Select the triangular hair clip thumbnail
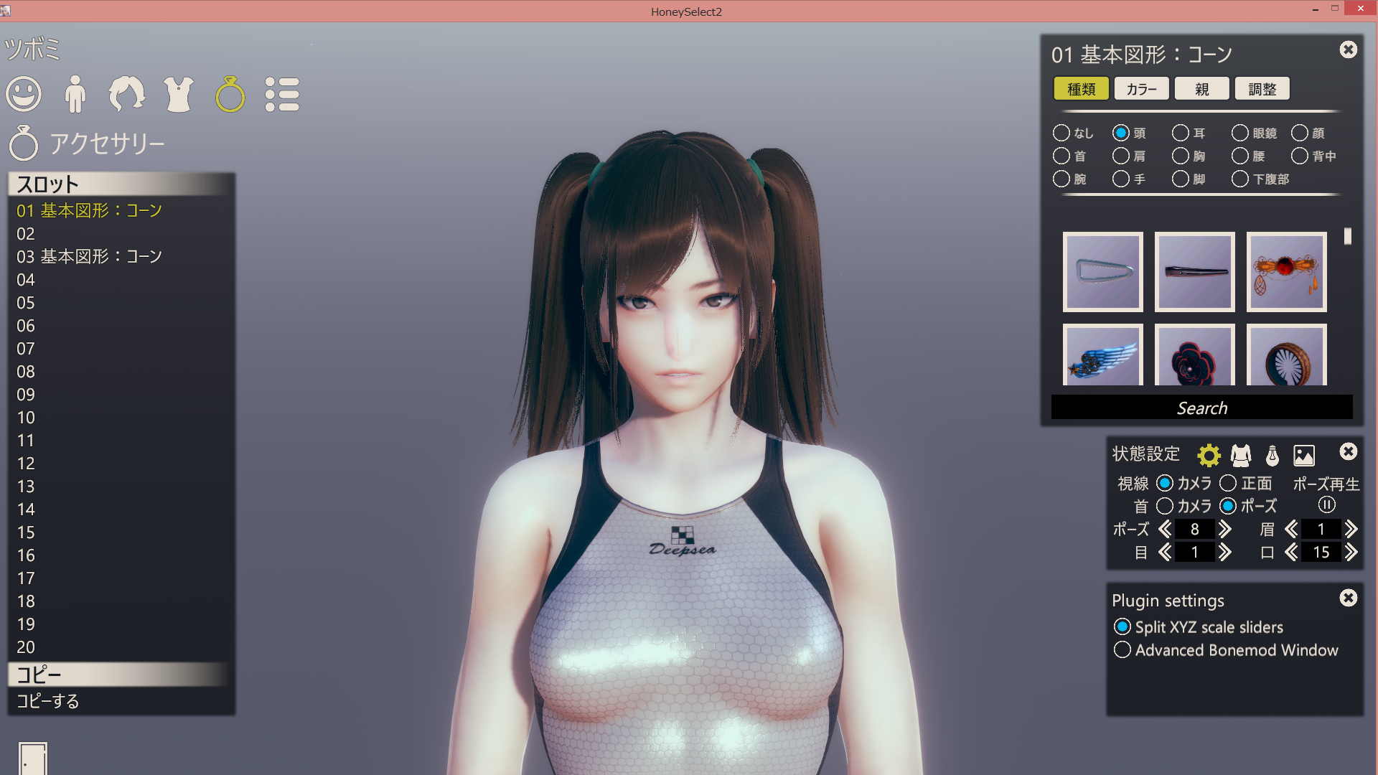The width and height of the screenshot is (1378, 775). coord(1103,272)
